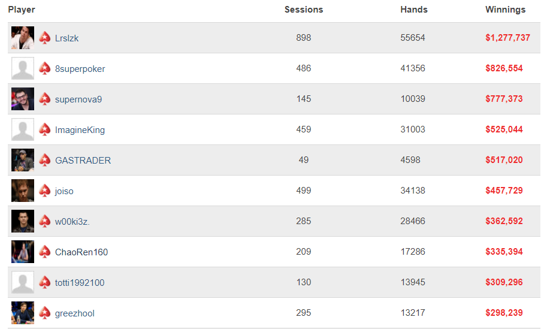Image resolution: width=544 pixels, height=329 pixels.
Task: Click the PokerStars spade icon beside 8superpoker
Action: 44,68
